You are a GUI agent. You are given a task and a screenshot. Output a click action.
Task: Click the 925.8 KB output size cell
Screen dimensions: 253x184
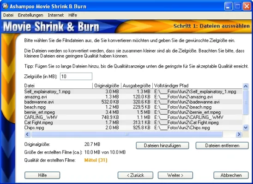click(142, 127)
